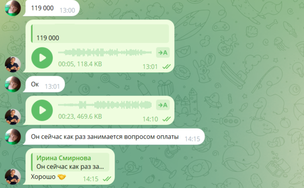This screenshot has width=304, height=188.
Task: Jump to the quoted Ирина Смирнова message
Action: point(70,162)
